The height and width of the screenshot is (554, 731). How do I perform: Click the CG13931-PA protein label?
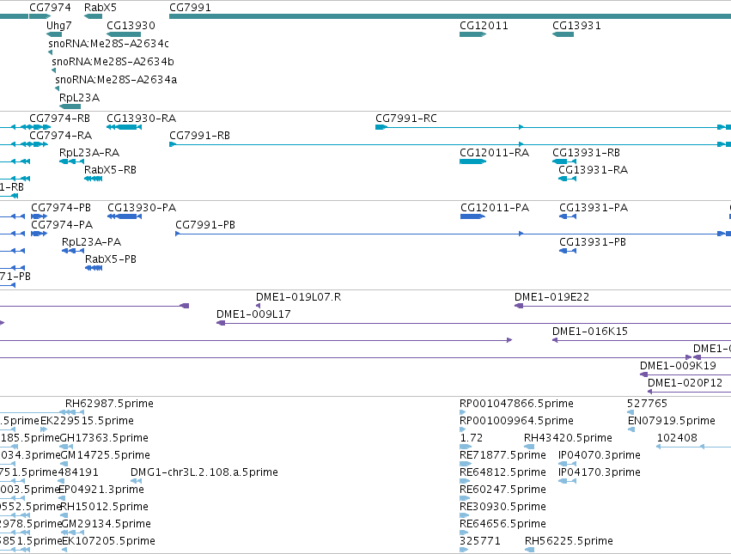(594, 208)
